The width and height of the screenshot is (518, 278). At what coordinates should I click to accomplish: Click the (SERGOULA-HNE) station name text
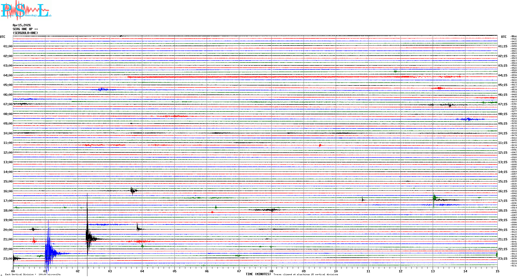click(x=25, y=33)
